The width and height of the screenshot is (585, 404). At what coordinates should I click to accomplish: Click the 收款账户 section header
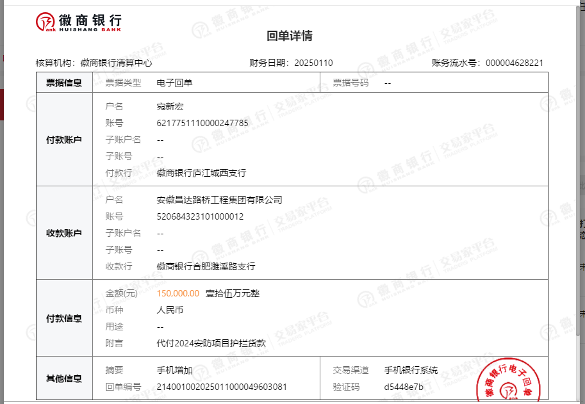(x=64, y=233)
